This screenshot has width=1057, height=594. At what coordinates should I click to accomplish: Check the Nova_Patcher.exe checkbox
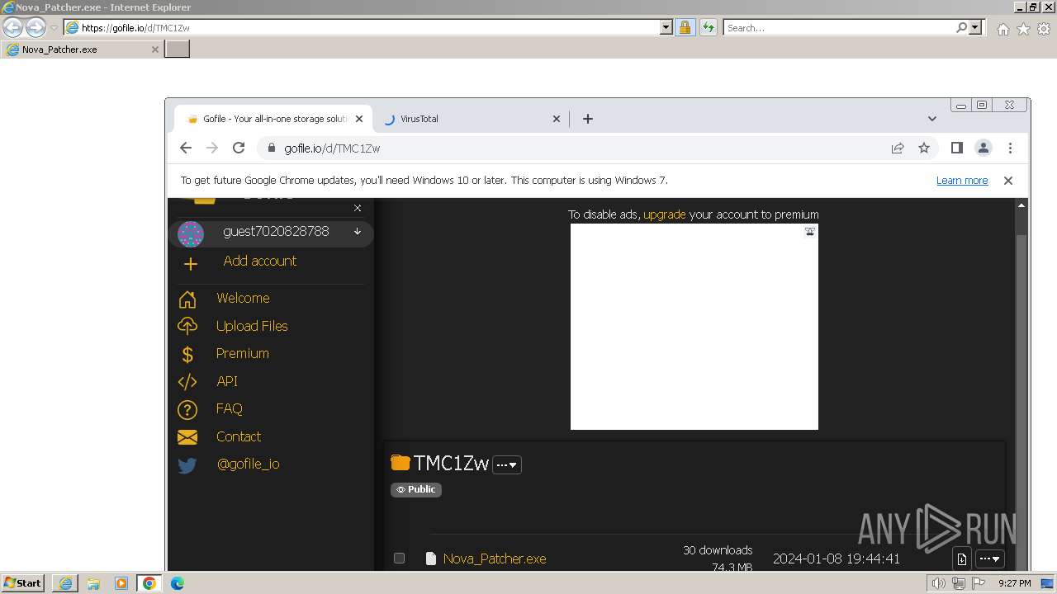[399, 559]
